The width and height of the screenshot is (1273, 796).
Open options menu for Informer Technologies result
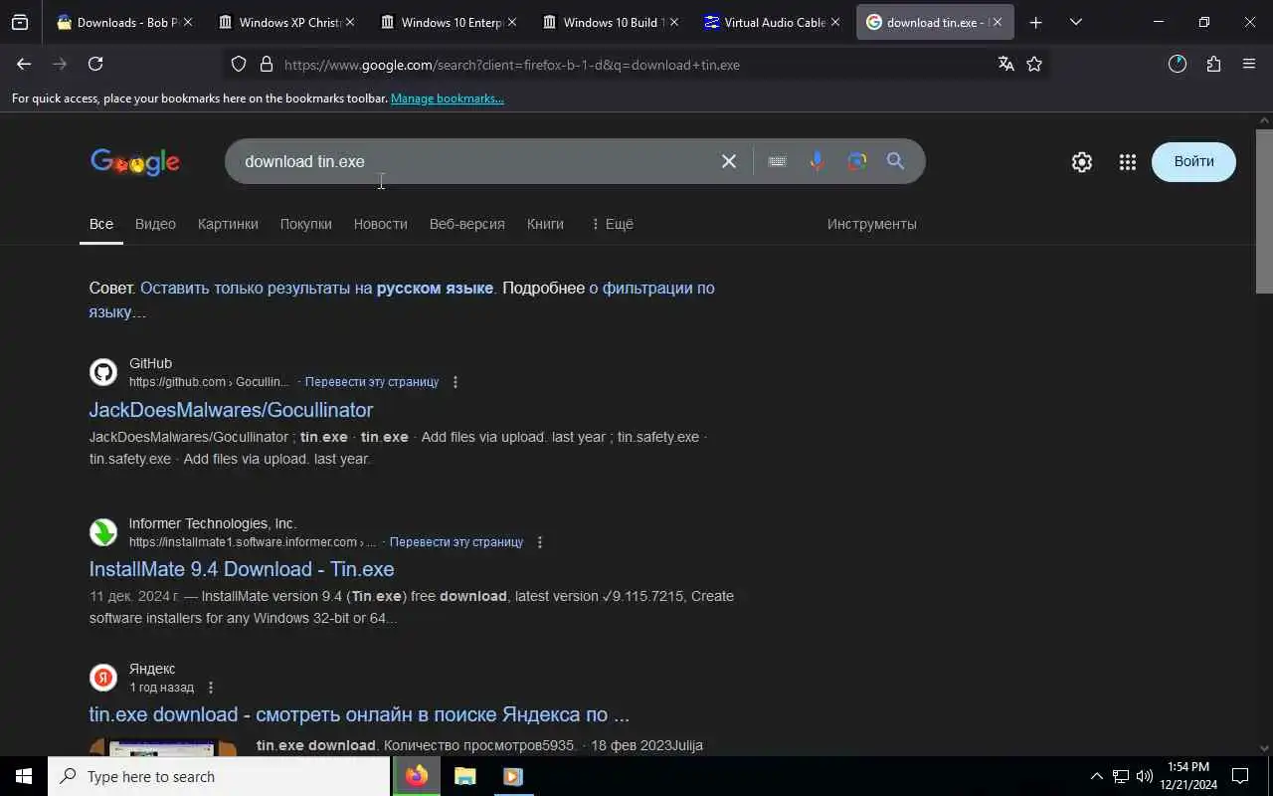coord(540,542)
